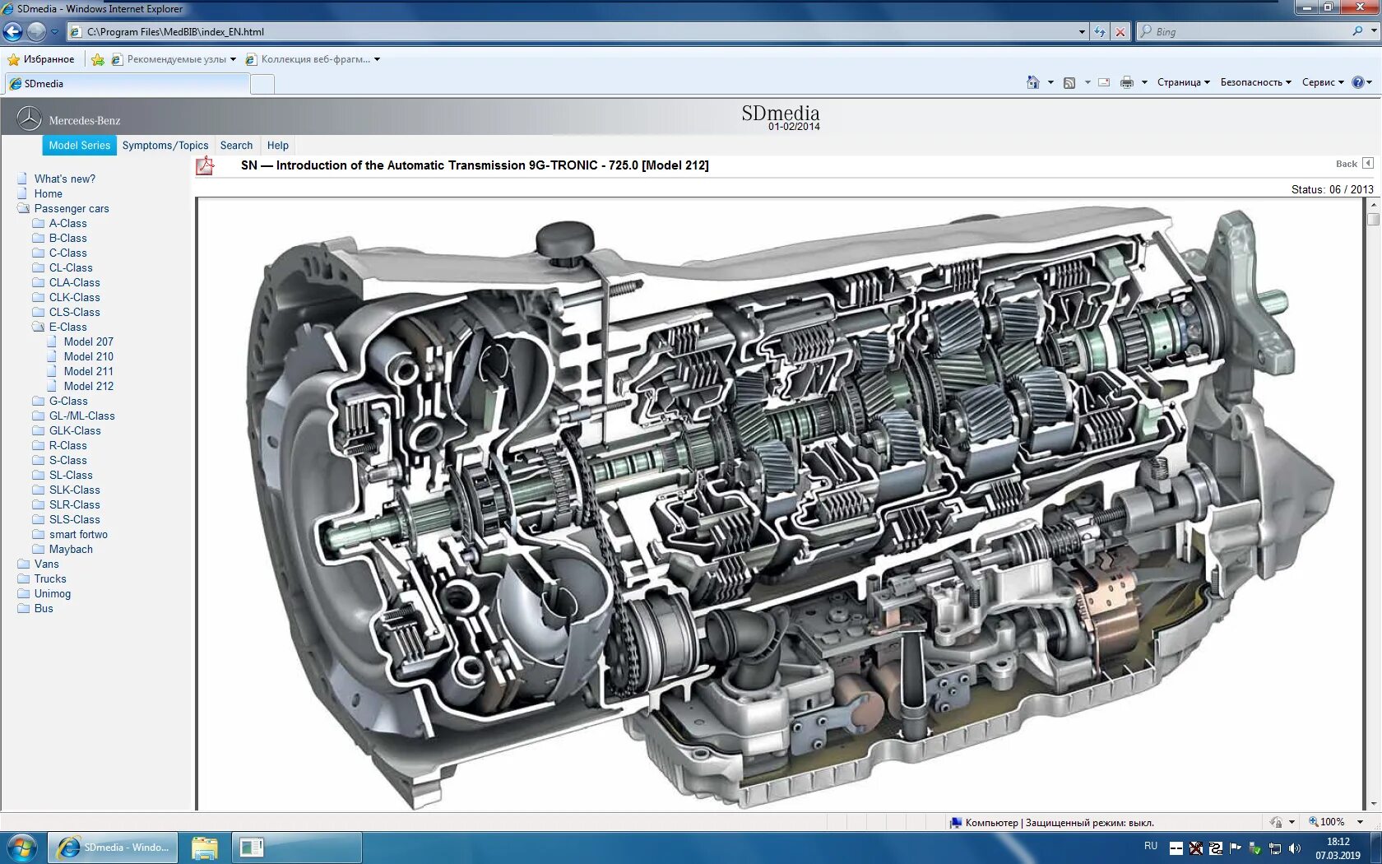Click the network tray icon
The image size is (1382, 864).
click(x=1275, y=848)
